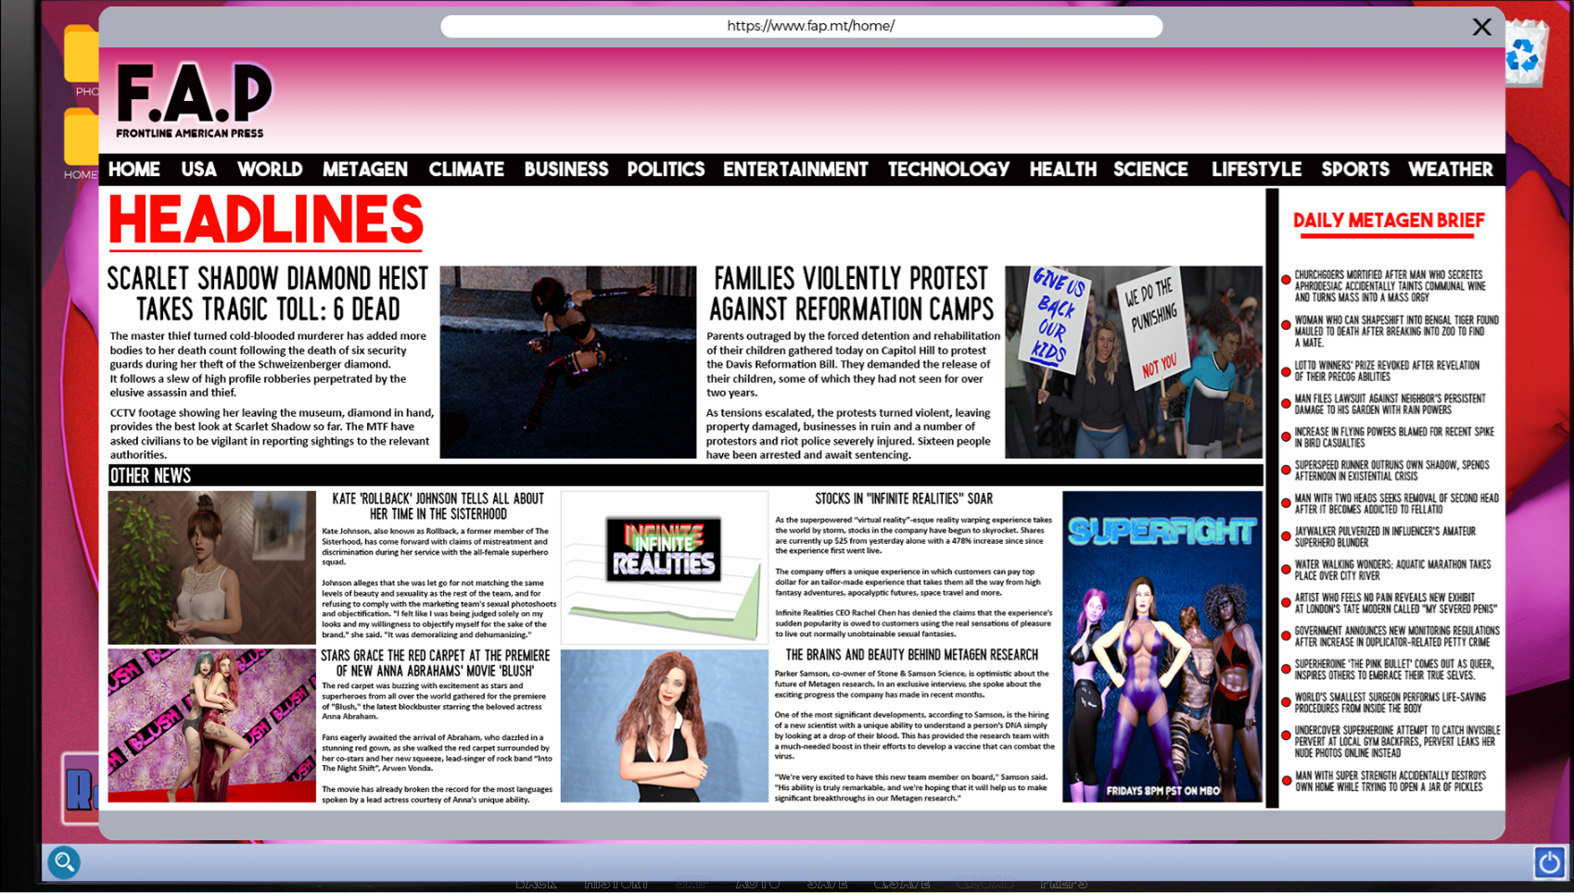
Task: Click the OTHER NEWS section heading
Action: [150, 475]
